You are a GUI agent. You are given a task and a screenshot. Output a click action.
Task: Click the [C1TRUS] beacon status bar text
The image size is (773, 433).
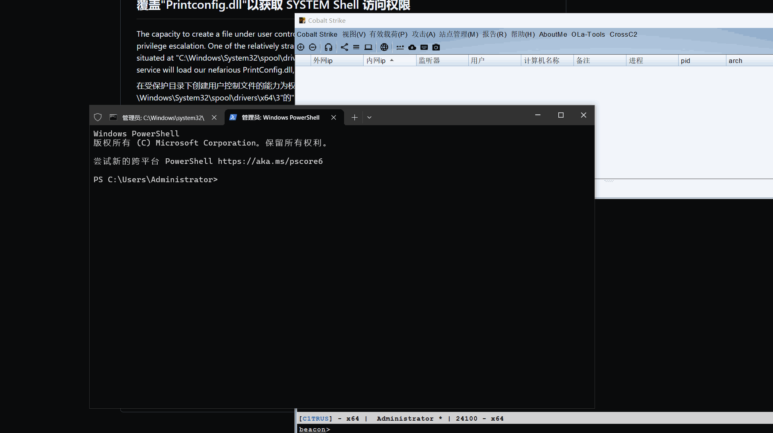click(x=401, y=418)
